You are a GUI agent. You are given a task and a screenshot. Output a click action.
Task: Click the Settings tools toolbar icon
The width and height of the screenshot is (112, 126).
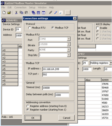(61, 13)
